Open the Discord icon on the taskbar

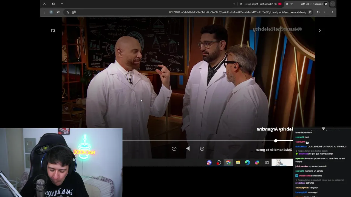[209, 163]
